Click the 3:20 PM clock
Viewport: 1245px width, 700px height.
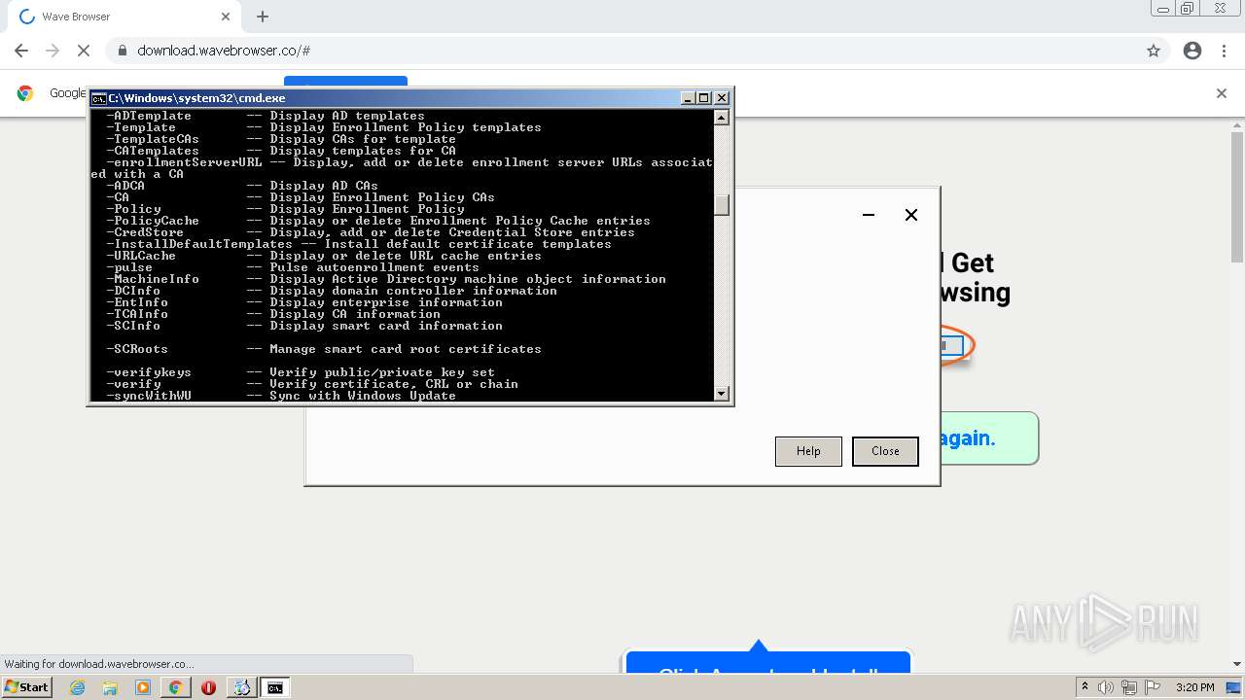tap(1194, 687)
